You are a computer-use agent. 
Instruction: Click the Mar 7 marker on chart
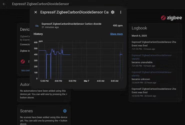point(86,81)
